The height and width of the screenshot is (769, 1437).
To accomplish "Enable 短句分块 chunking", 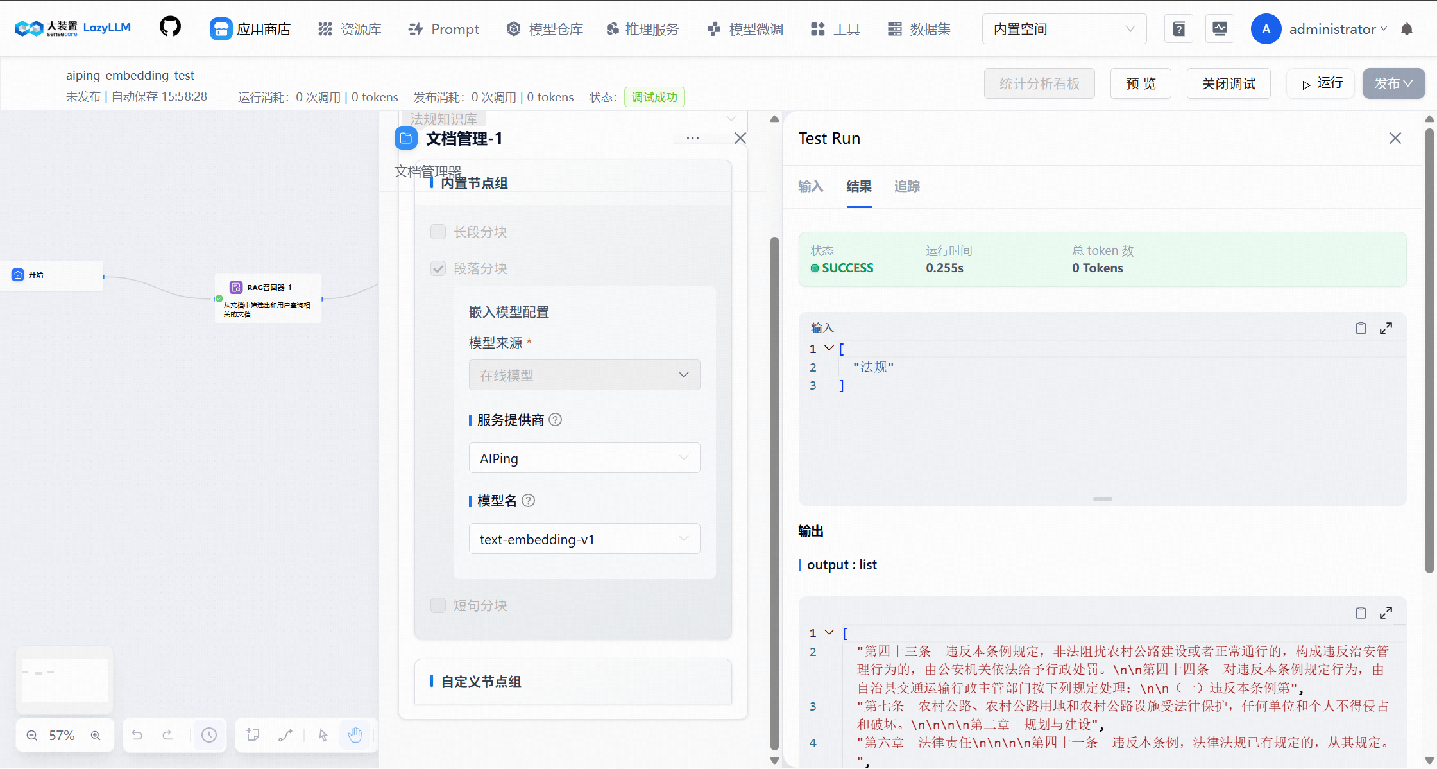I will [x=438, y=605].
